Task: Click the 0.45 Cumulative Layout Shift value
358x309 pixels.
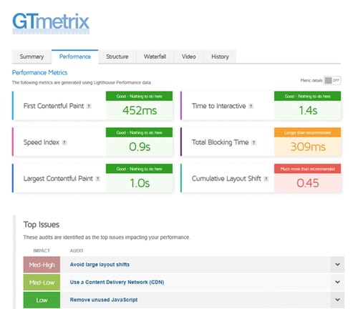Action: tap(308, 183)
